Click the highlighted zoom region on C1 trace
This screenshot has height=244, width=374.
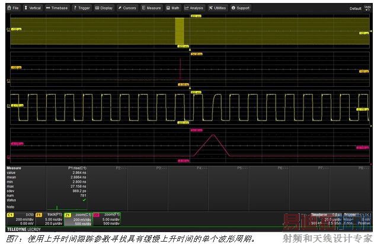pos(180,31)
